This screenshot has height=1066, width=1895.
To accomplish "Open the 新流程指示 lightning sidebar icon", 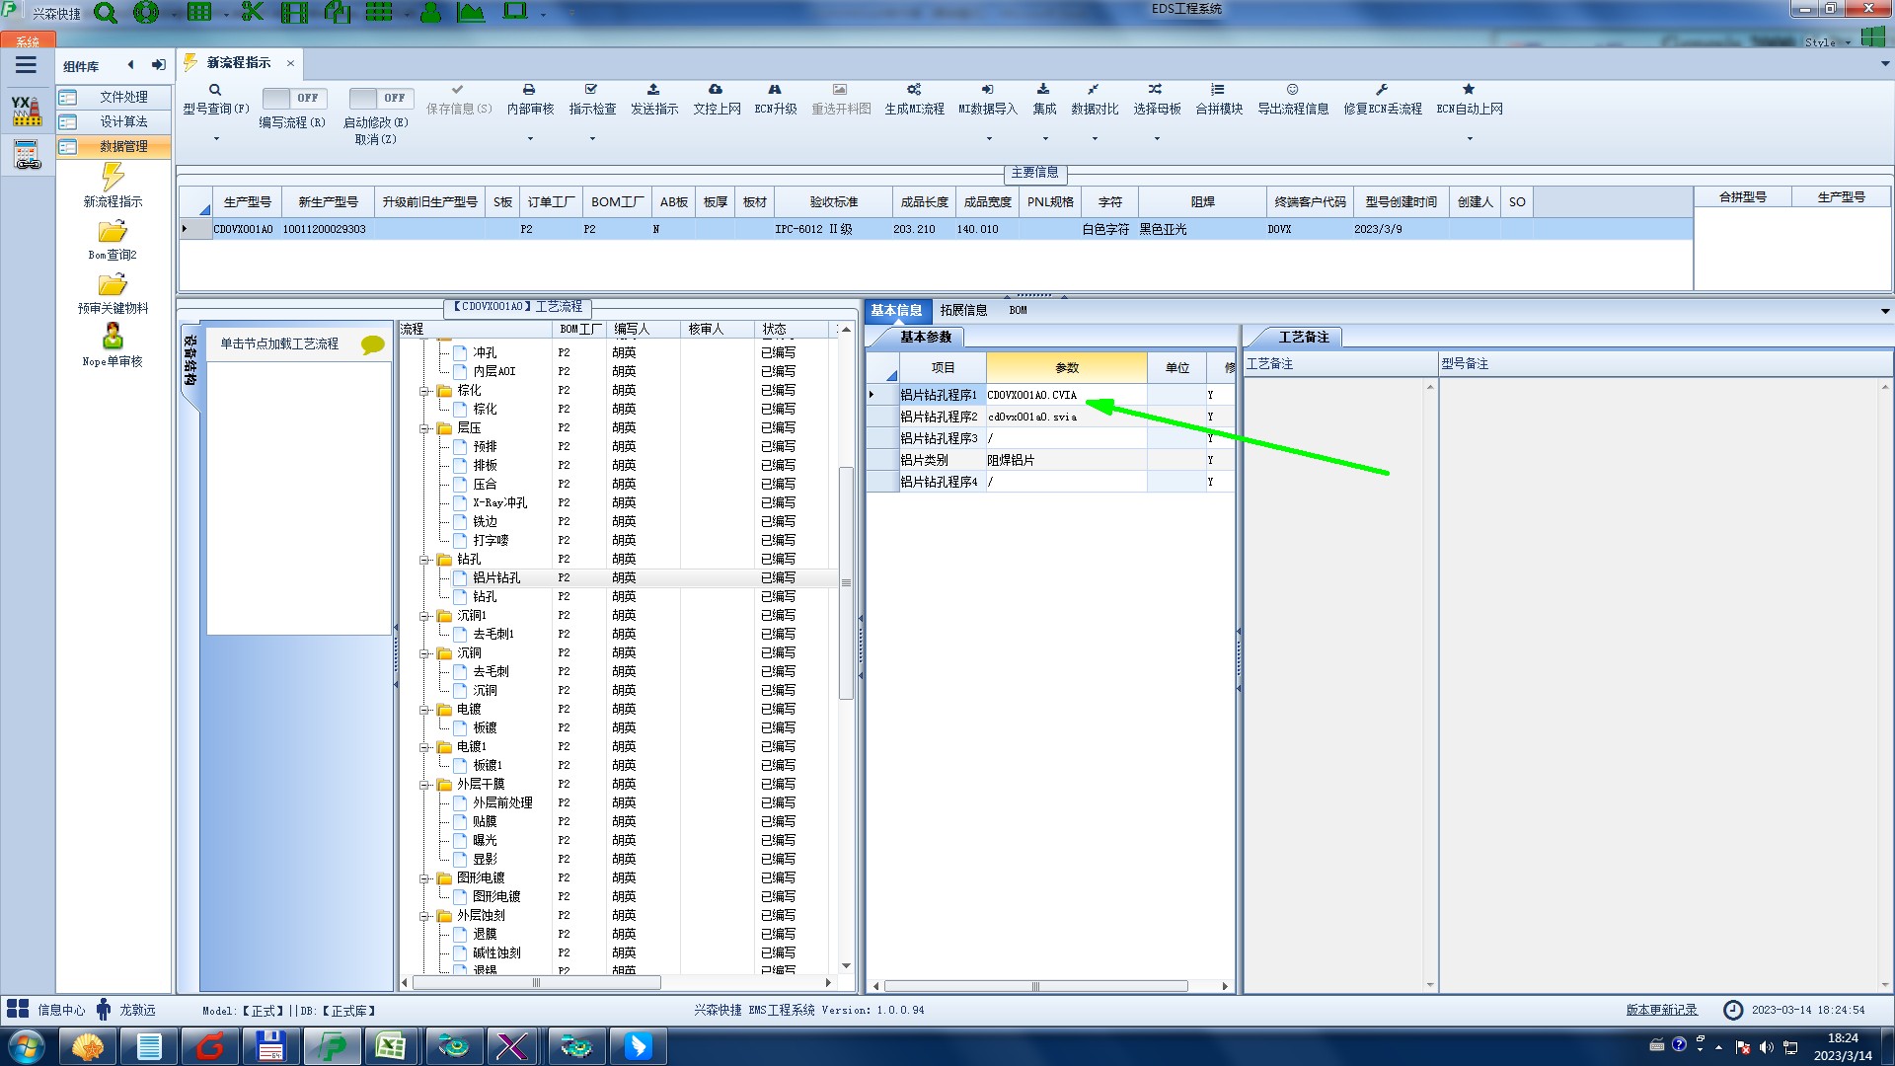I will point(113,178).
